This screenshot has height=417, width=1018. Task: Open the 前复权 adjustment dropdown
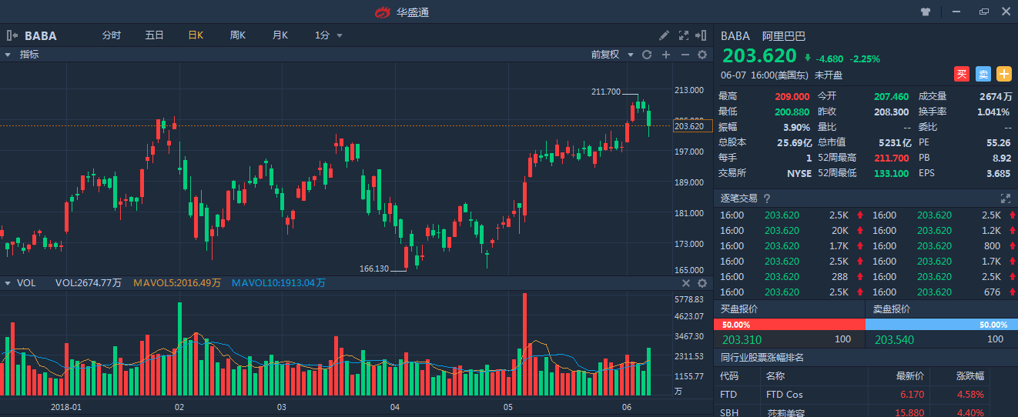pos(612,55)
